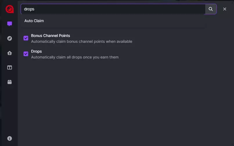This screenshot has height=146, width=234.
Task: Open the package box icon section
Action: tap(10, 82)
